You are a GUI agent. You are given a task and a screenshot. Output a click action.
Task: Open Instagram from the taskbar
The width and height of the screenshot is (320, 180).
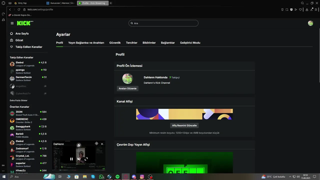[x=142, y=177]
